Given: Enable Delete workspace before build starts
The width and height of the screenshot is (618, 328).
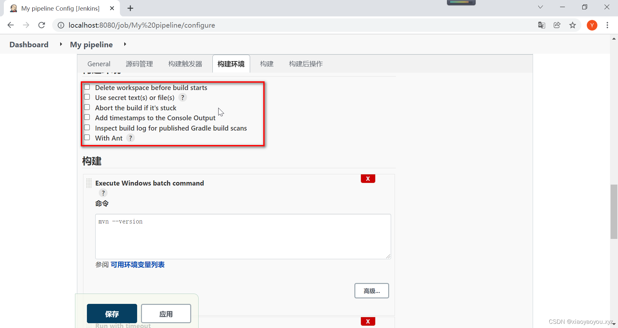Looking at the screenshot, I should [87, 87].
